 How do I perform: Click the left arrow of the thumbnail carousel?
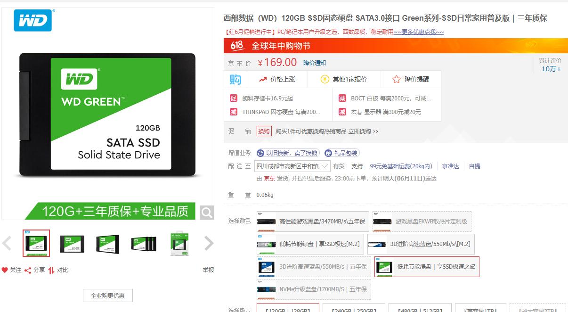click(x=7, y=243)
